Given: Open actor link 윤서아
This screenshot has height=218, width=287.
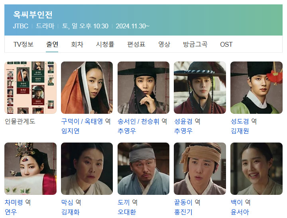Looking at the screenshot, I should coord(240,212).
